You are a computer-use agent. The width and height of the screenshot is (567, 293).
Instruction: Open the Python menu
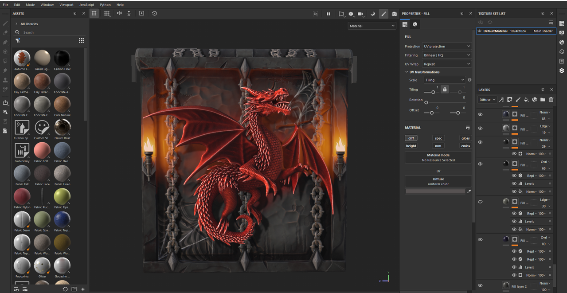105,4
